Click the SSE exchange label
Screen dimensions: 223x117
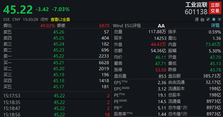[7, 20]
